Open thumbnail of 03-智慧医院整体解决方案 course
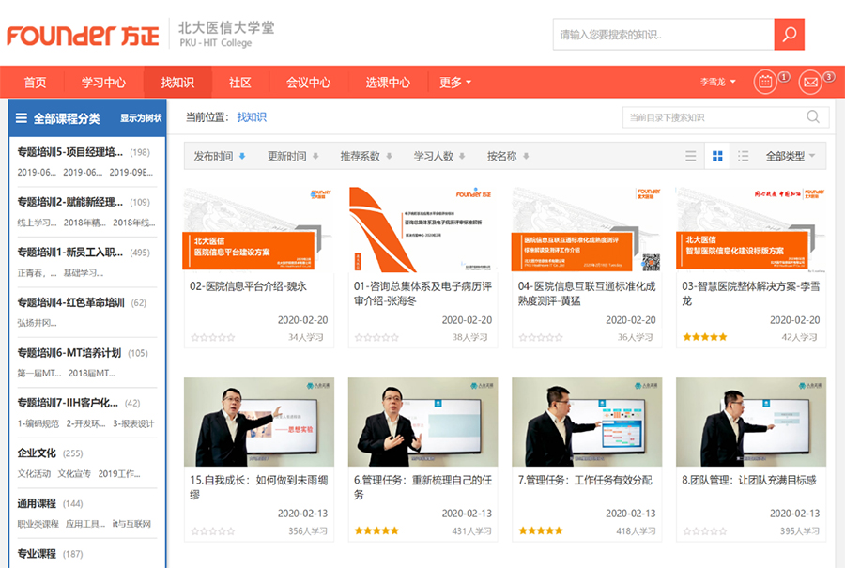The height and width of the screenshot is (568, 845). [751, 230]
